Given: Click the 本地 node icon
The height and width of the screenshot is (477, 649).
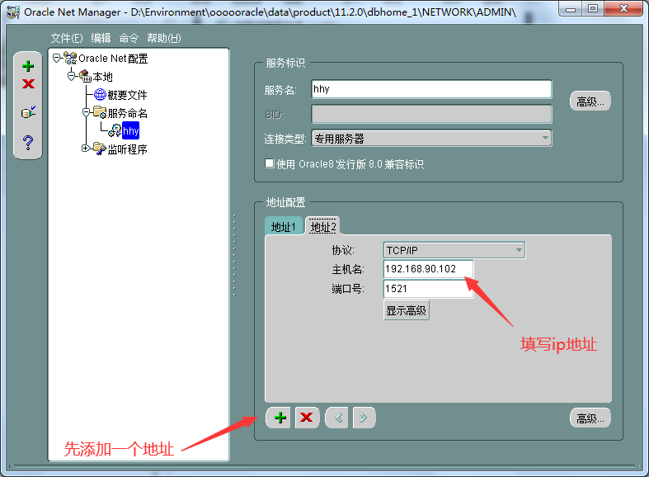Looking at the screenshot, I should [x=85, y=76].
